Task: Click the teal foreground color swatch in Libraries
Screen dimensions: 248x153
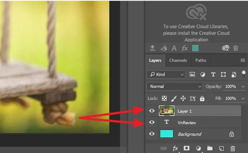Action: [195, 48]
